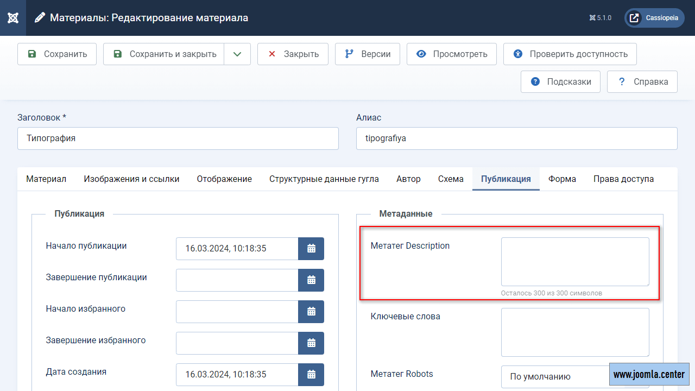The image size is (695, 391).
Task: Click the Joomla logo icon
Action: [x=14, y=18]
